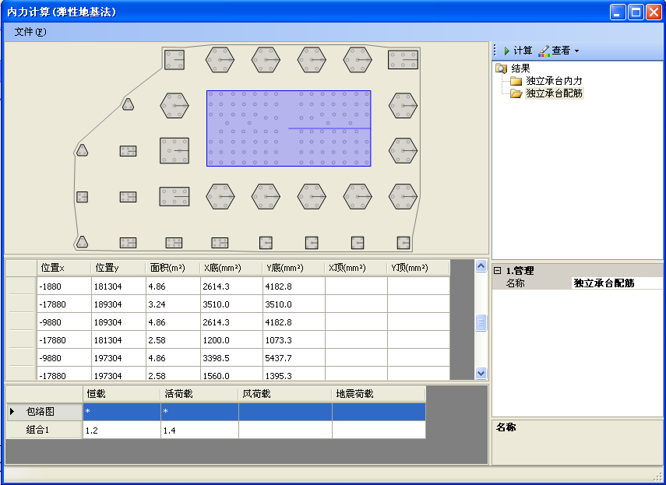Click 组合1 活荷载 cell value 1.4
This screenshot has width=666, height=485.
coord(199,430)
